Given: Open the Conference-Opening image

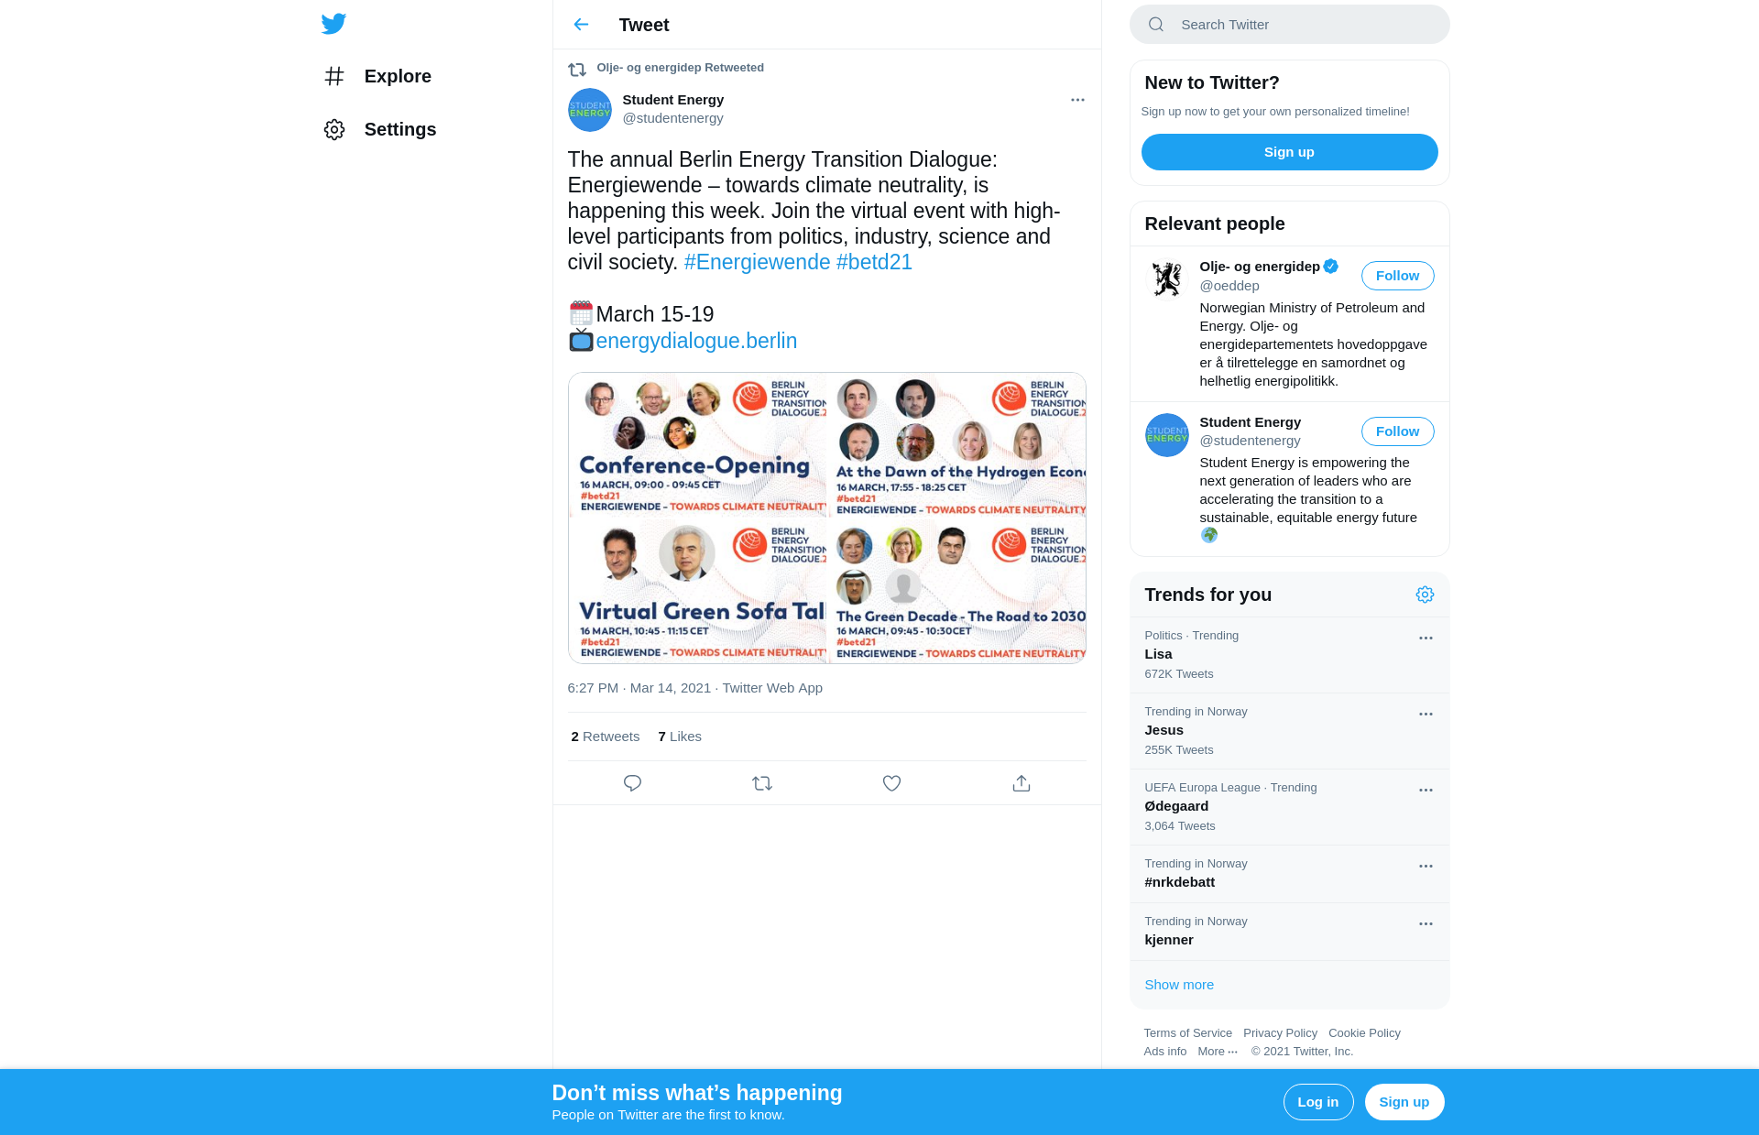Looking at the screenshot, I should [697, 444].
